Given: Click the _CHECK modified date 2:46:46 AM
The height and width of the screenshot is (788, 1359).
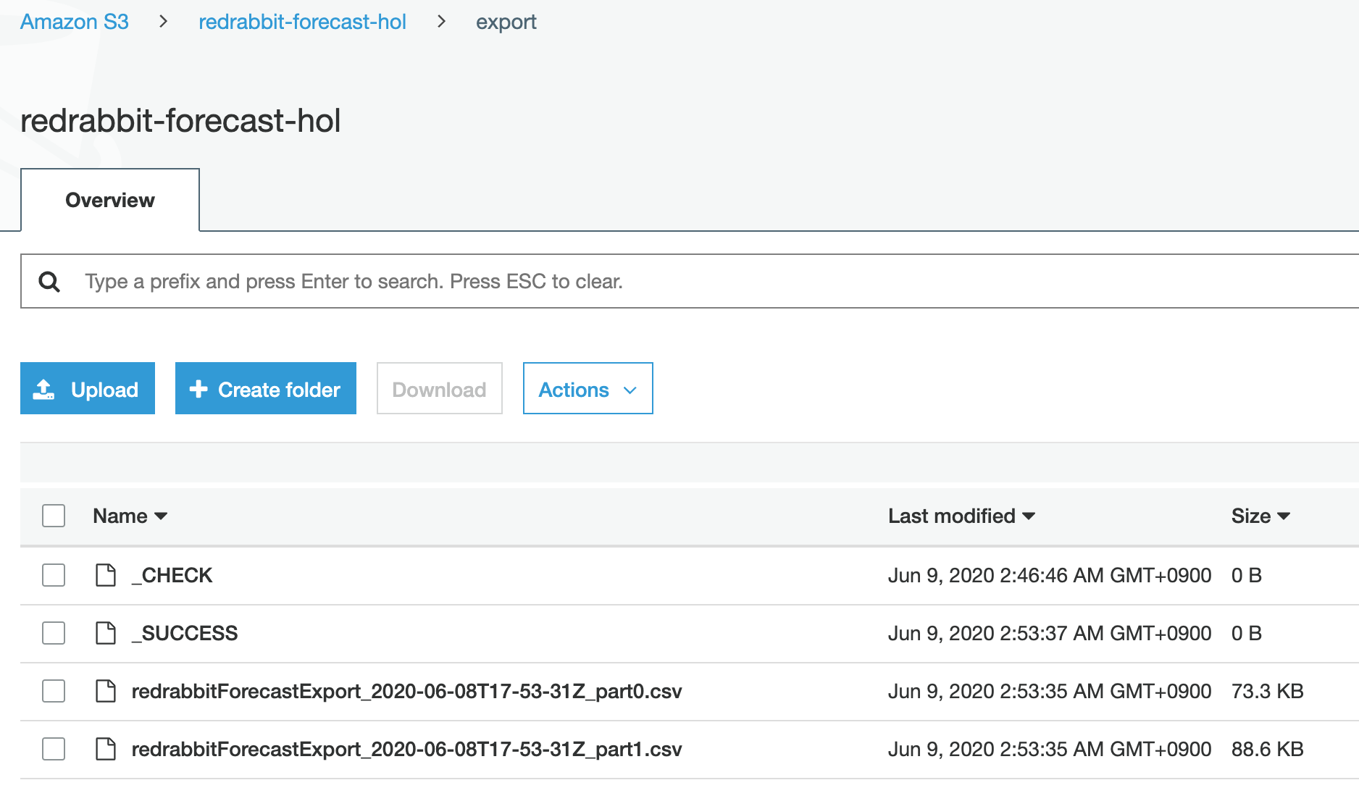Looking at the screenshot, I should (x=1050, y=575).
